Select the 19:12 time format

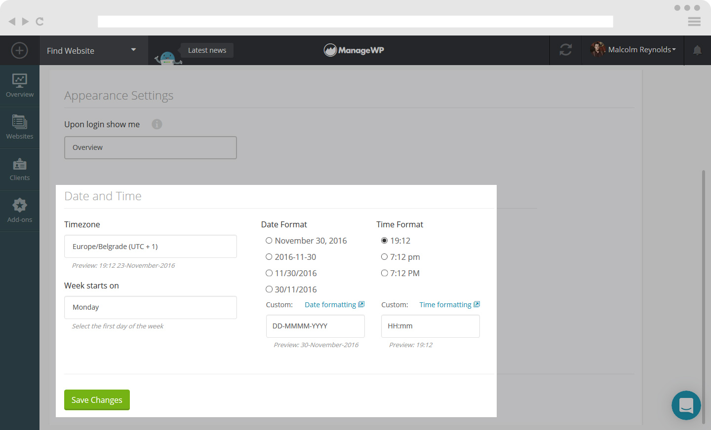click(384, 241)
